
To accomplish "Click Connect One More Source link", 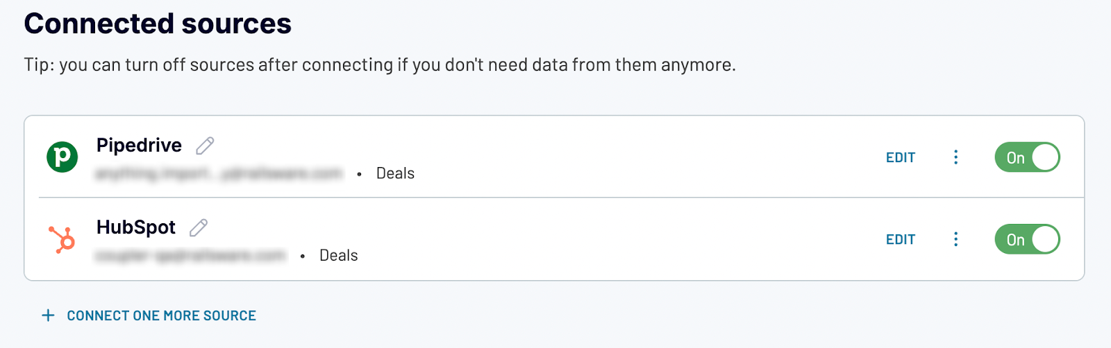I will coord(161,315).
